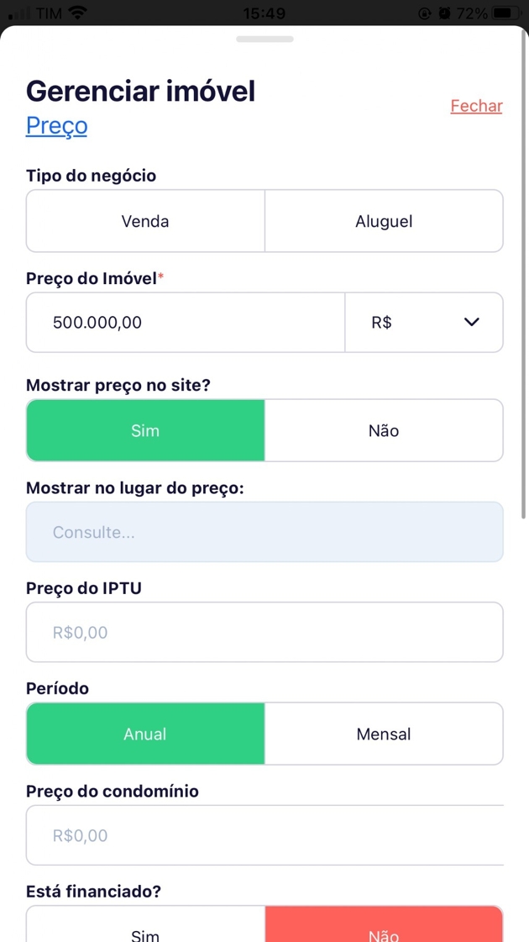
Task: Open the Preço section link
Action: [57, 125]
